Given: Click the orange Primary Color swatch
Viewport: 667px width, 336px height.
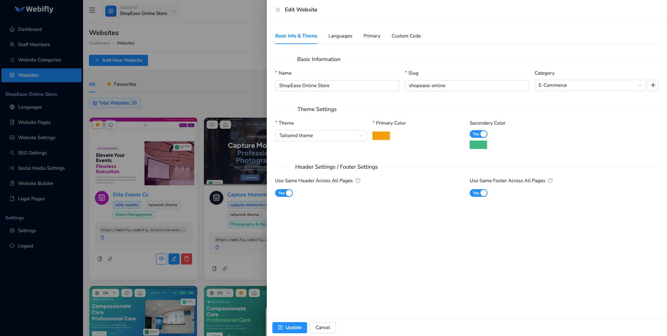Looking at the screenshot, I should pos(381,135).
